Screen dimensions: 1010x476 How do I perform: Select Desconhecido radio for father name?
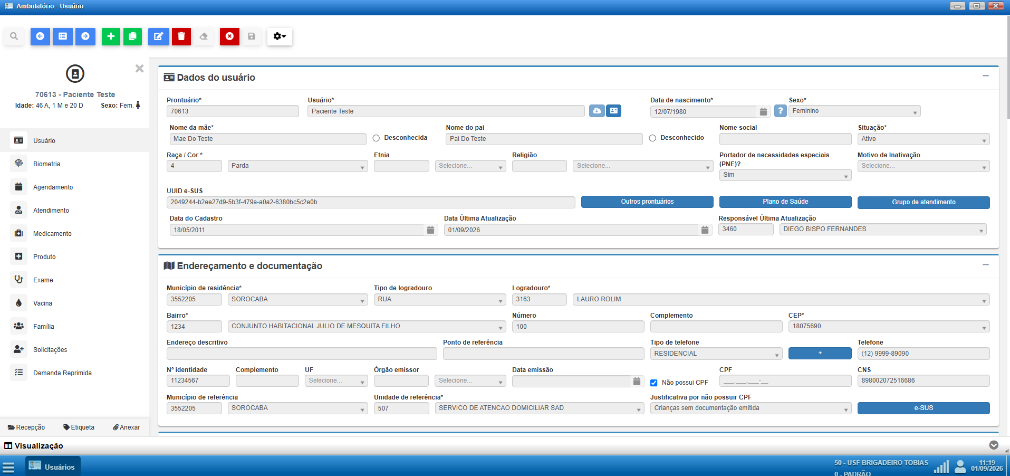(x=652, y=138)
